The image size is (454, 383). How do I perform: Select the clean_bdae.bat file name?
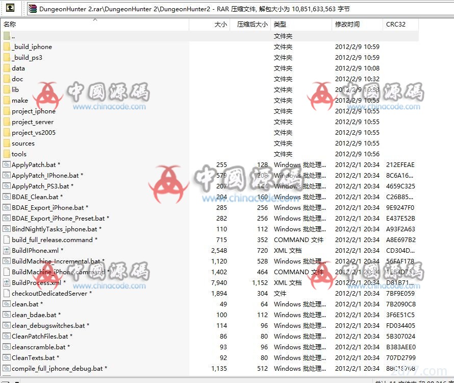(x=34, y=315)
